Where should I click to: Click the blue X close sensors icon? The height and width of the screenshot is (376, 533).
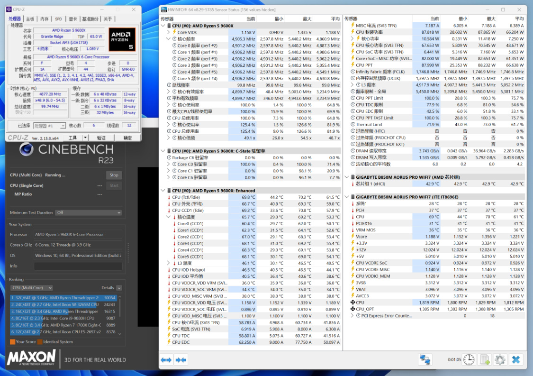coord(516,359)
